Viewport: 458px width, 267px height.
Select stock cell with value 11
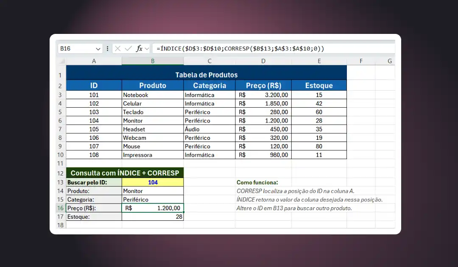(319, 155)
